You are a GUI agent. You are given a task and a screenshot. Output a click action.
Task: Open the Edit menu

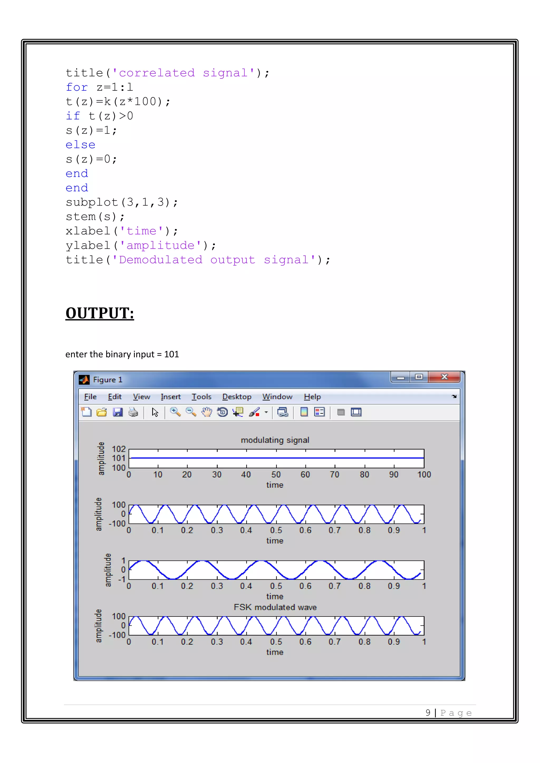[115, 397]
